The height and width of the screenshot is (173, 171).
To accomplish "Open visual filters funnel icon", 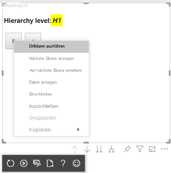I will 140,149.
